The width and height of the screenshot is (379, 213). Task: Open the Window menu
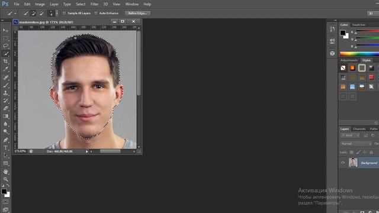[131, 4]
